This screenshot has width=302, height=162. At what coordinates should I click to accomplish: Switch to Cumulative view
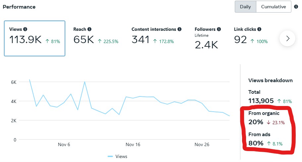(274, 7)
